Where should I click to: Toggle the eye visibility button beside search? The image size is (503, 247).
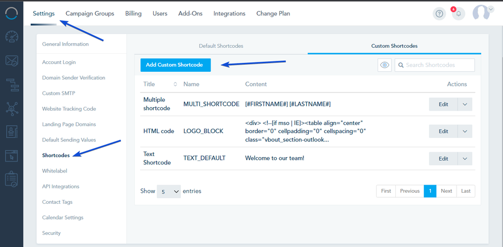coord(384,65)
